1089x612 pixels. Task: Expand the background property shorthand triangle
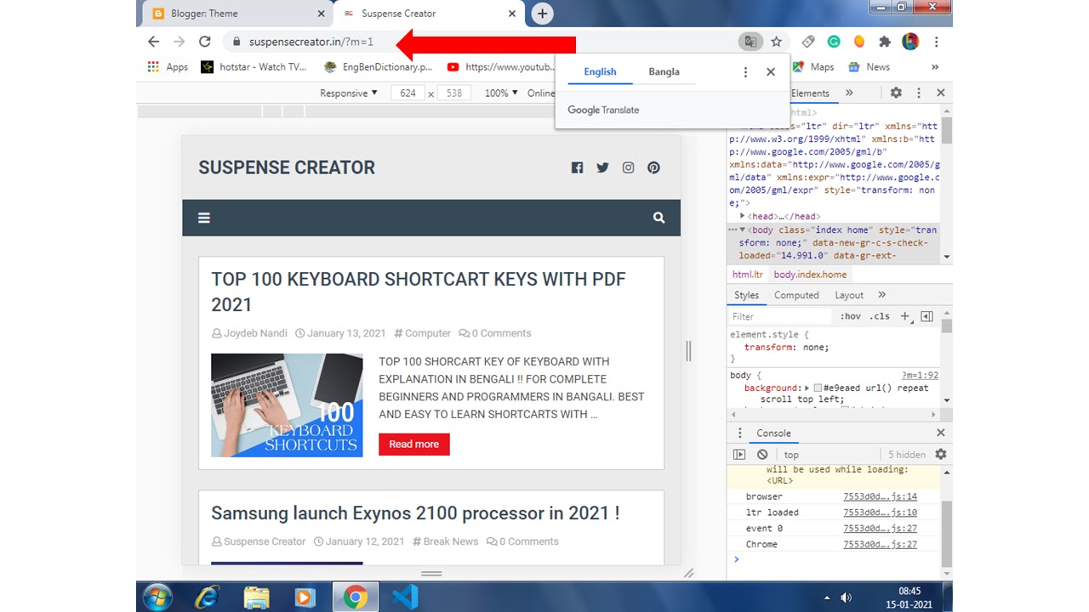click(x=807, y=388)
